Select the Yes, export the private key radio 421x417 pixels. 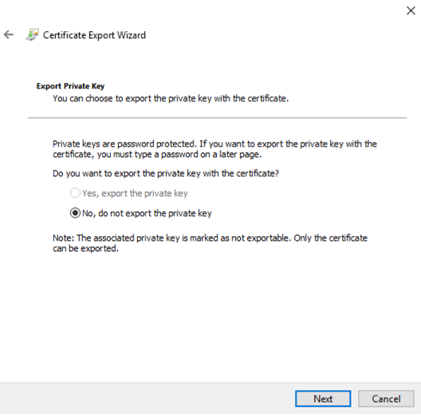point(75,193)
